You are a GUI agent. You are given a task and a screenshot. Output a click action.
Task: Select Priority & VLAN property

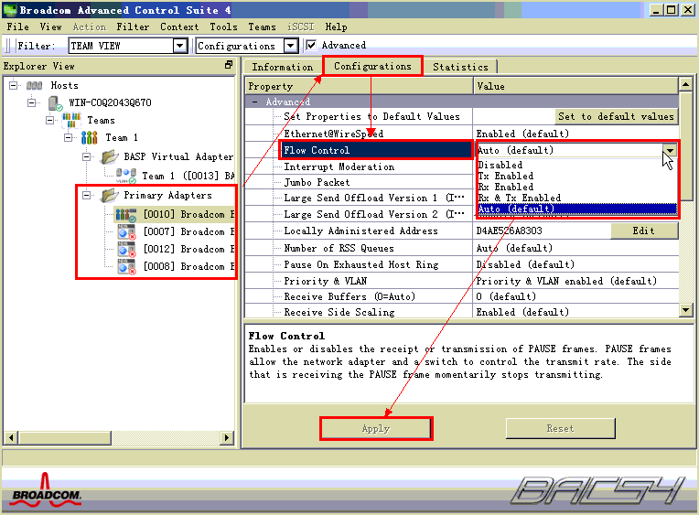pyautogui.click(x=326, y=282)
